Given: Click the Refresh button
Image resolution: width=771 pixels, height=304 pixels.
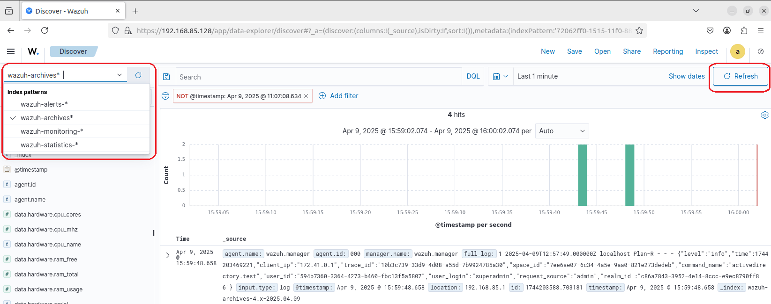Looking at the screenshot, I should pos(740,76).
